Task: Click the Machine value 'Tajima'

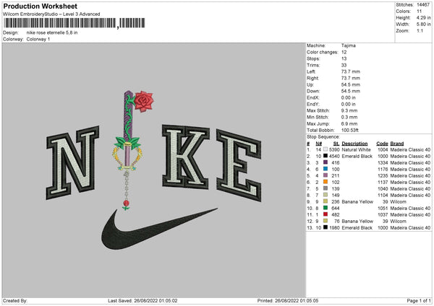Action: 349,45
